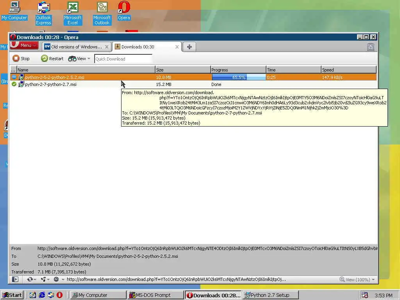The height and width of the screenshot is (300, 400).
Task: Click the 65.5% progress bar
Action: pos(239,77)
